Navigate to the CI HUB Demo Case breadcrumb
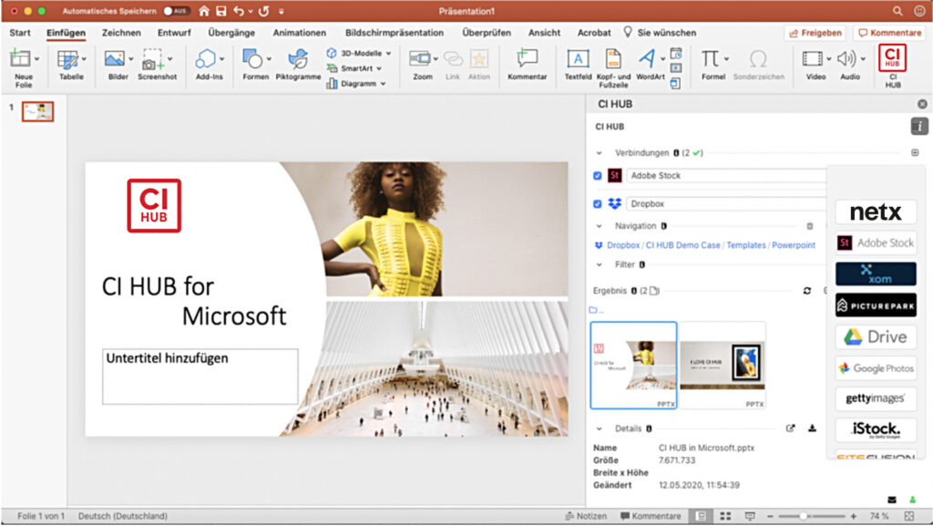 coord(682,245)
